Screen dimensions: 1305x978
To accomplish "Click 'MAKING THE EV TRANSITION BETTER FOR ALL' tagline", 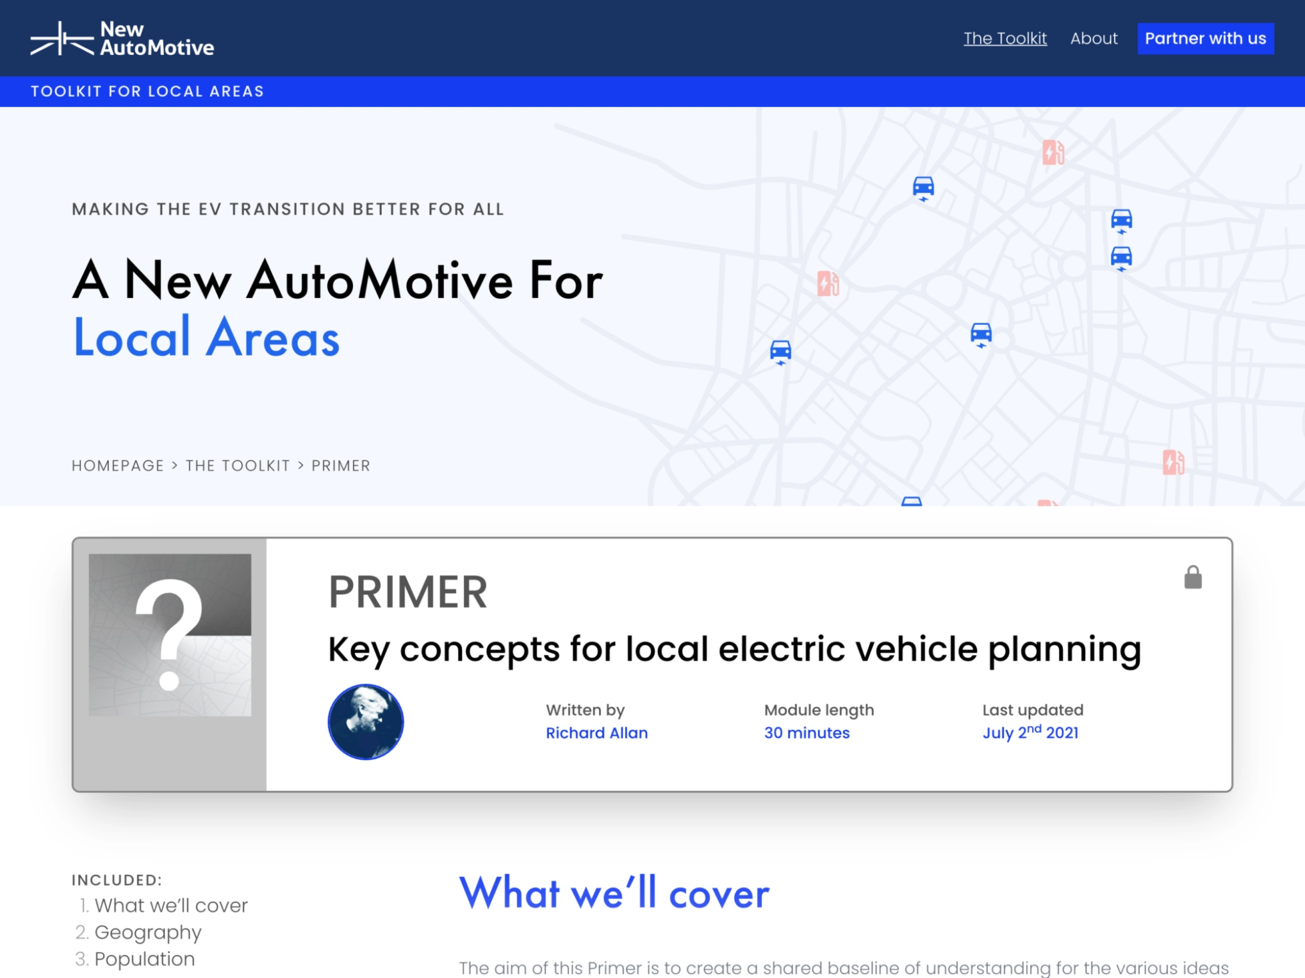I will point(288,209).
